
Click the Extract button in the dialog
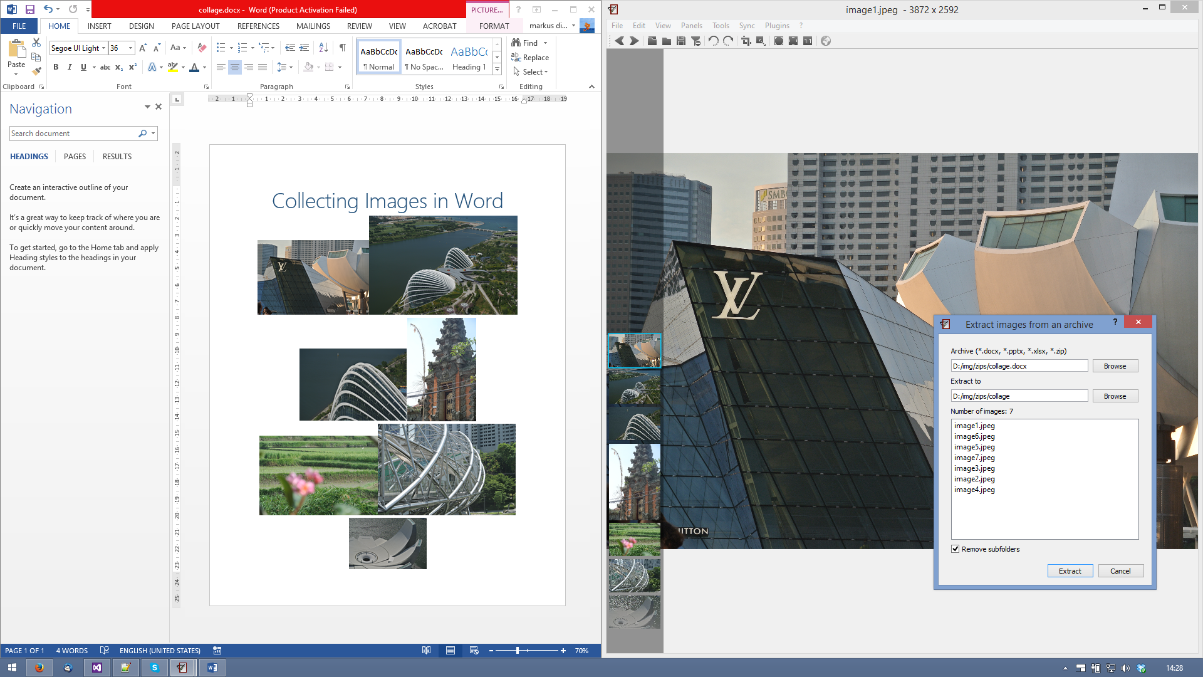tap(1070, 571)
